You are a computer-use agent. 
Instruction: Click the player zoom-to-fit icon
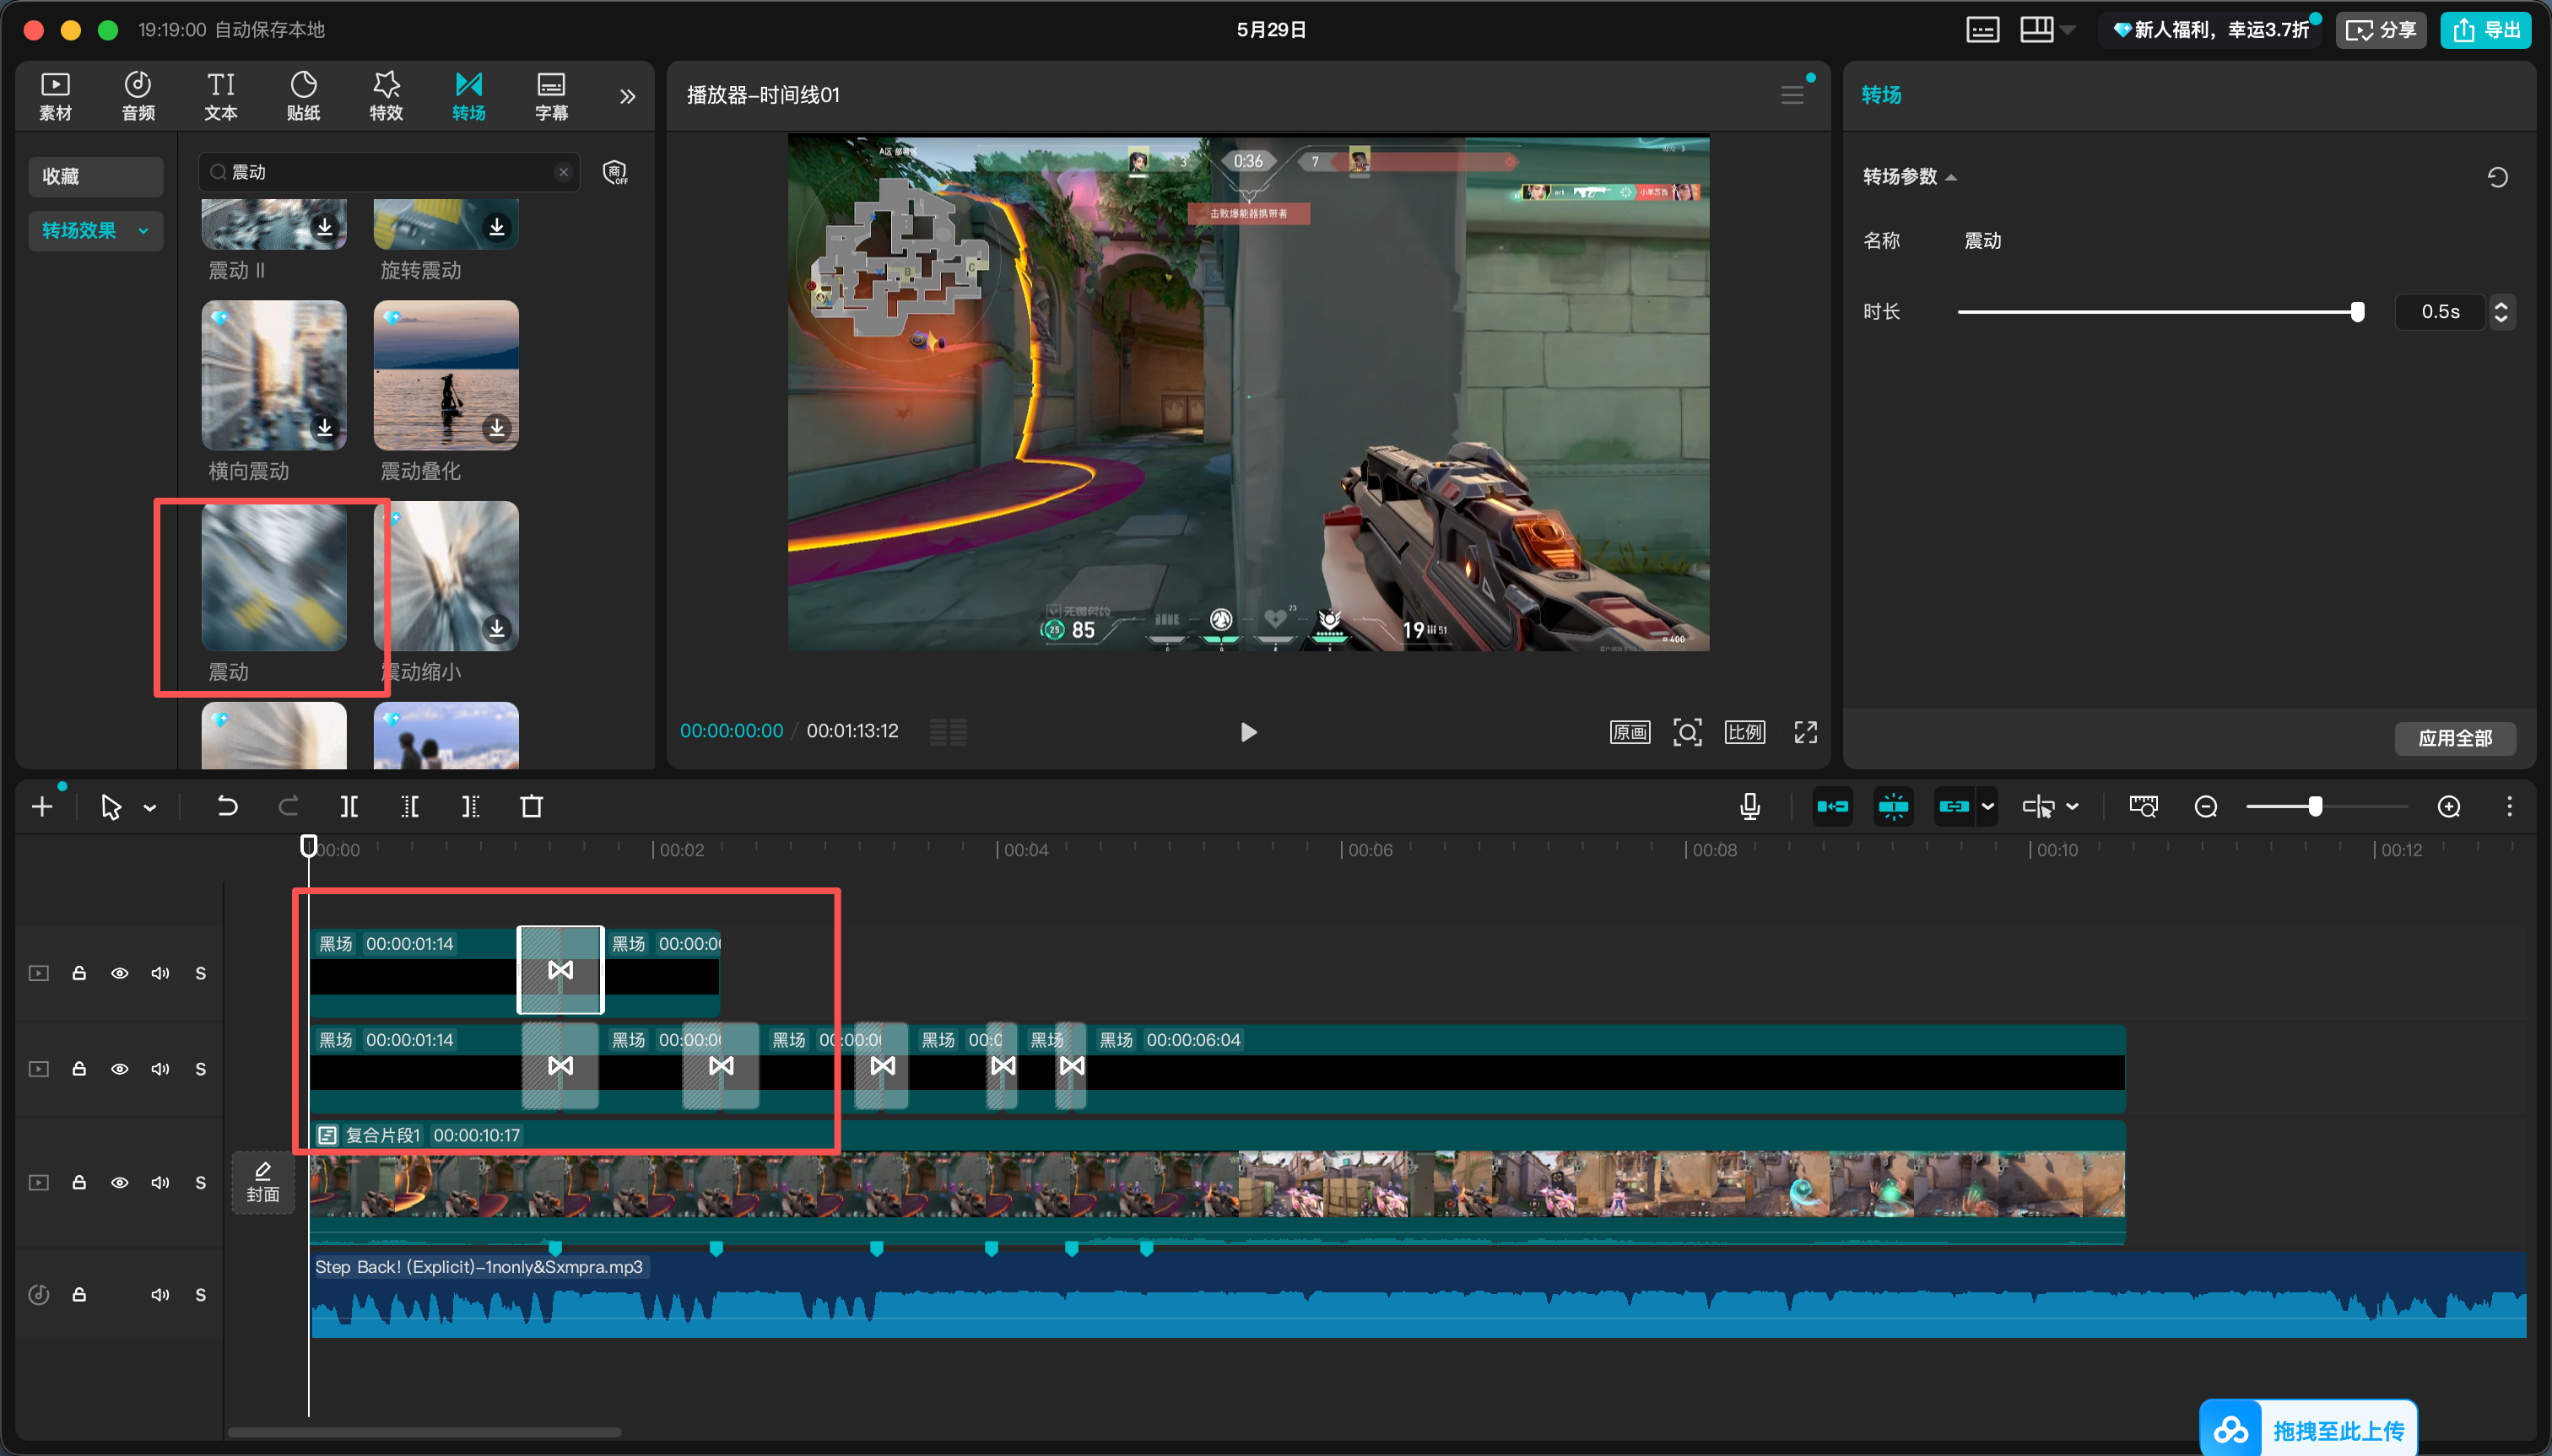[1687, 732]
